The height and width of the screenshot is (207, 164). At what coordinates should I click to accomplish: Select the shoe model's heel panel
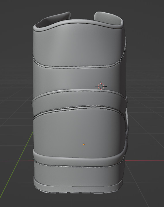click(x=79, y=133)
